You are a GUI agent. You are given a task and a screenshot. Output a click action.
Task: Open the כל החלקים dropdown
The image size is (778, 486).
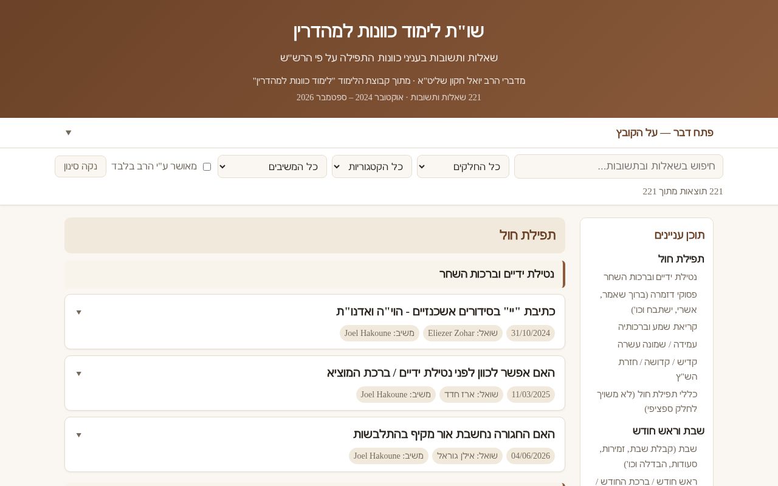(463, 166)
